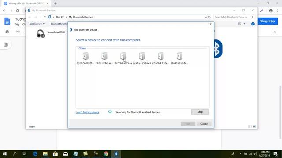Open the Mail app from the taskbar
The image size is (282, 158).
coord(66,154)
